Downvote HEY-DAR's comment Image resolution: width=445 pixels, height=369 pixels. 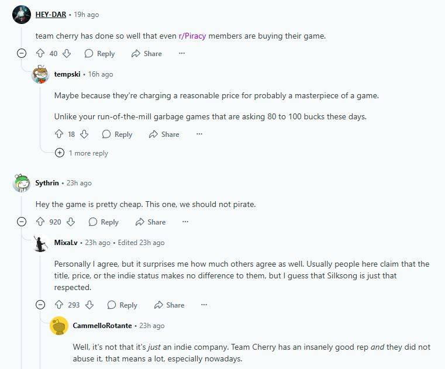67,53
